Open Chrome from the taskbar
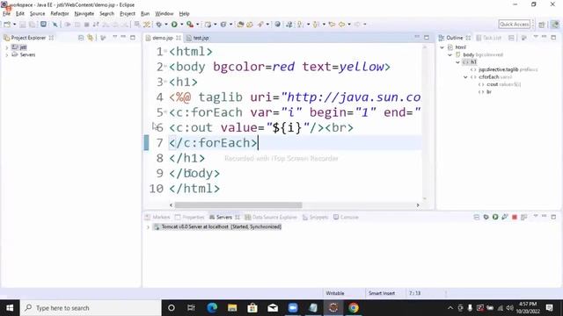The height and width of the screenshot is (316, 563). (x=354, y=308)
